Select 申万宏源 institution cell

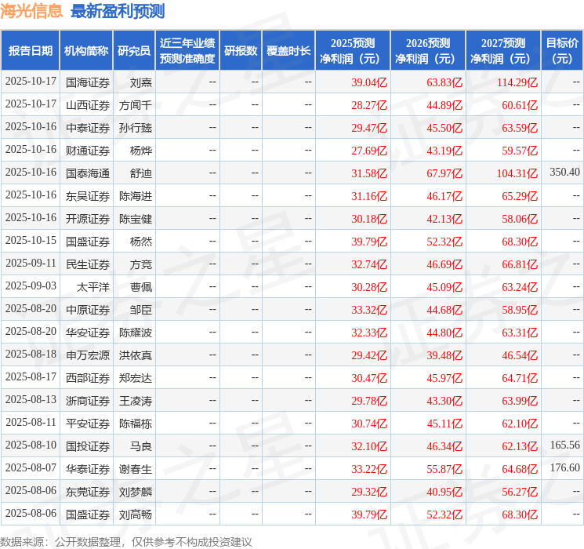click(88, 355)
